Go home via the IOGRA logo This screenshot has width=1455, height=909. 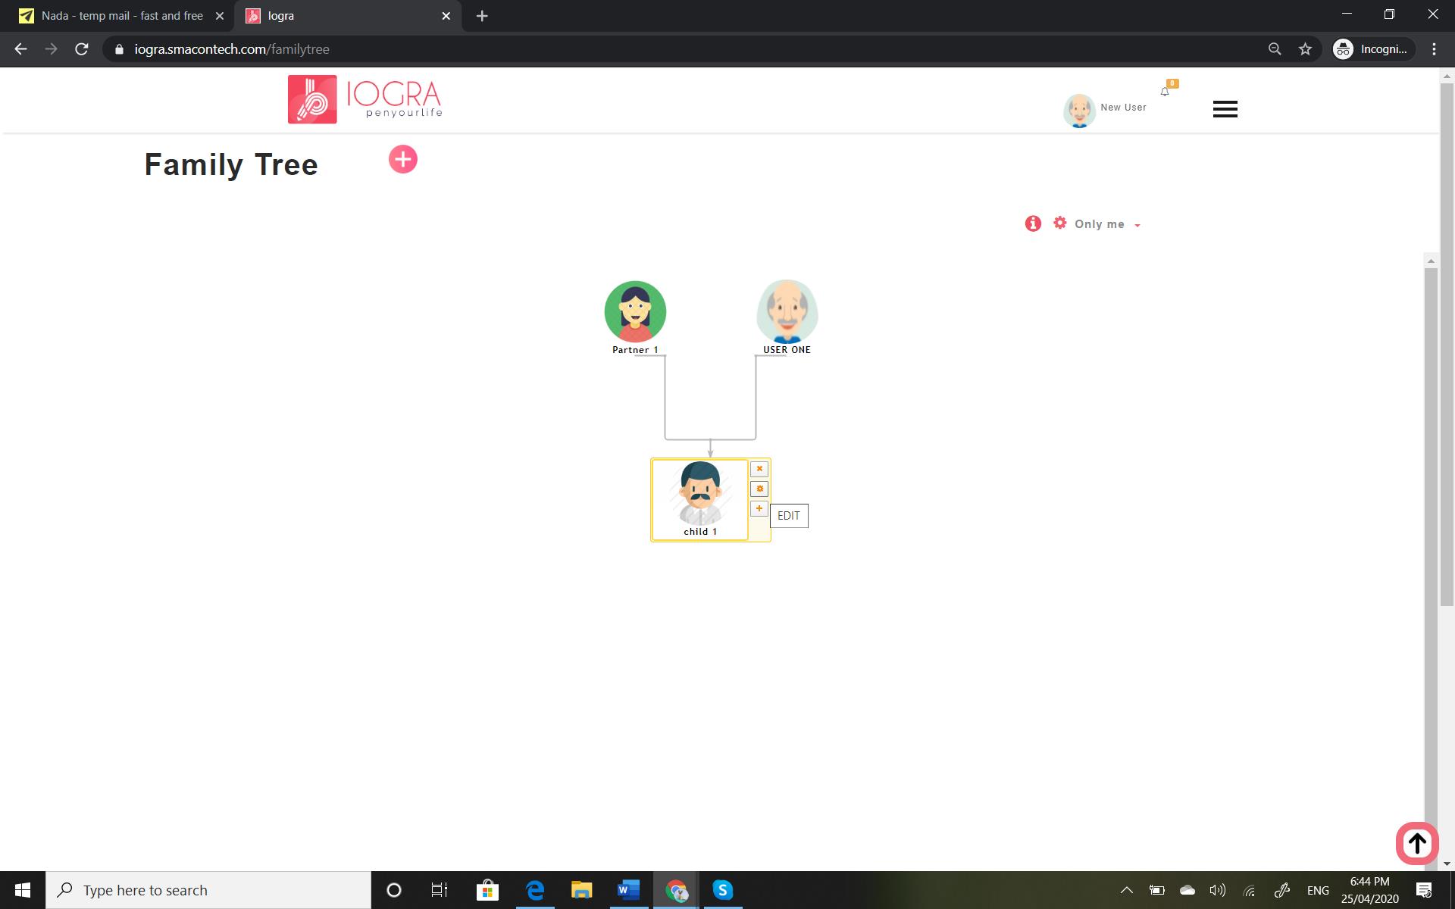pos(365,99)
